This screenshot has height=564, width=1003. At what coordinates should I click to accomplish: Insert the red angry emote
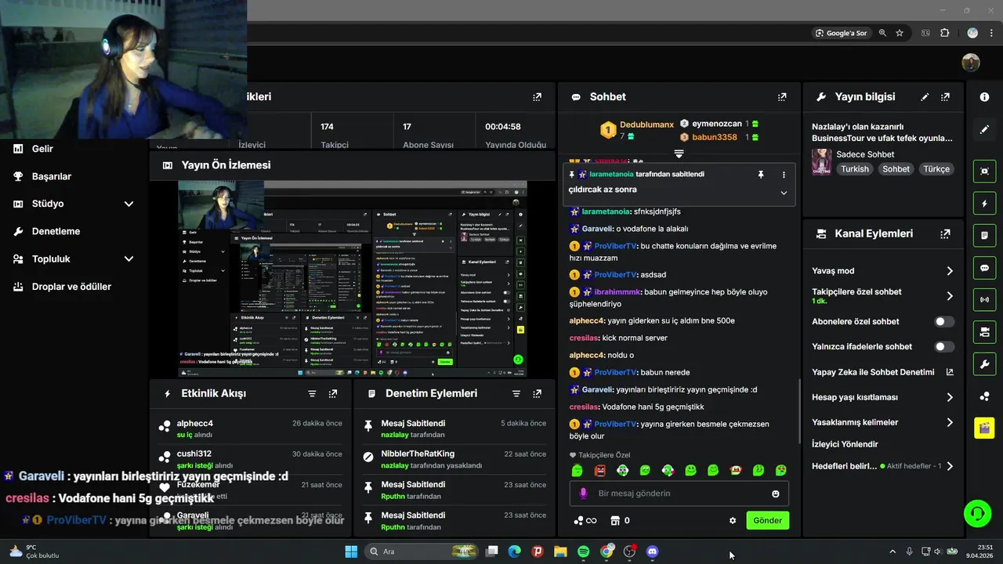600,471
